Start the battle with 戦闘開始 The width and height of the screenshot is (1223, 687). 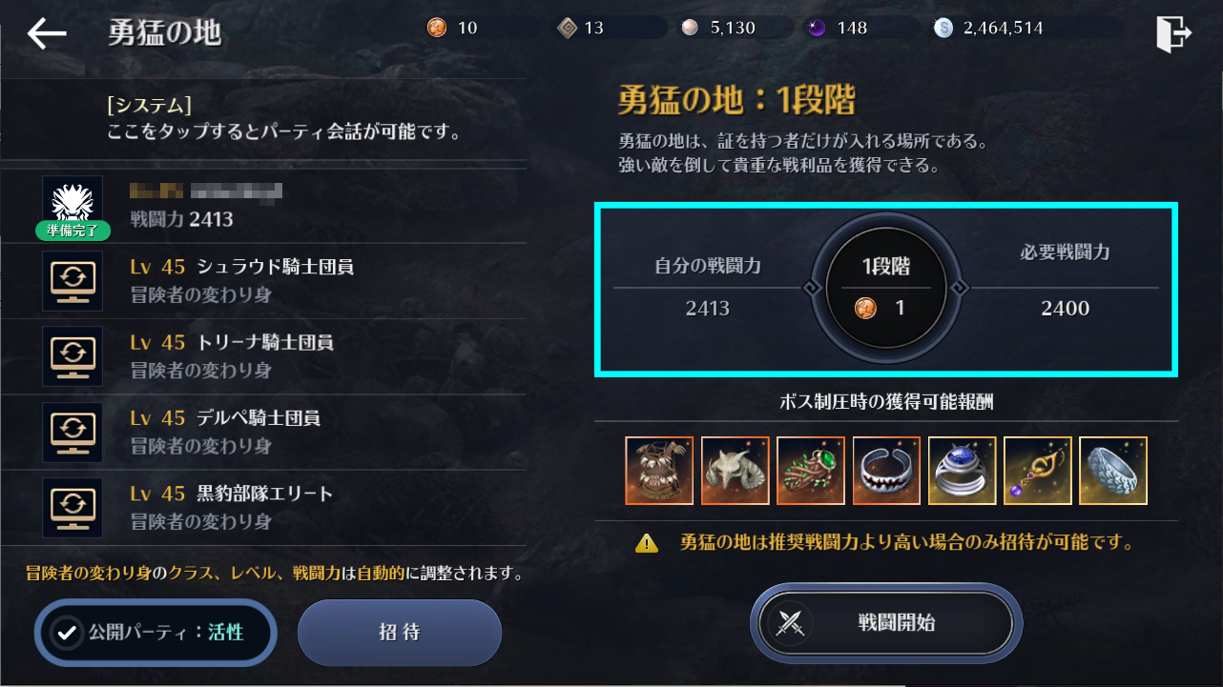[886, 623]
